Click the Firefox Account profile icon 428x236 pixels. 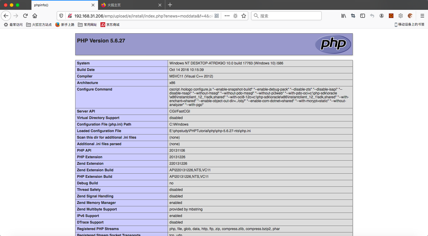(382, 16)
